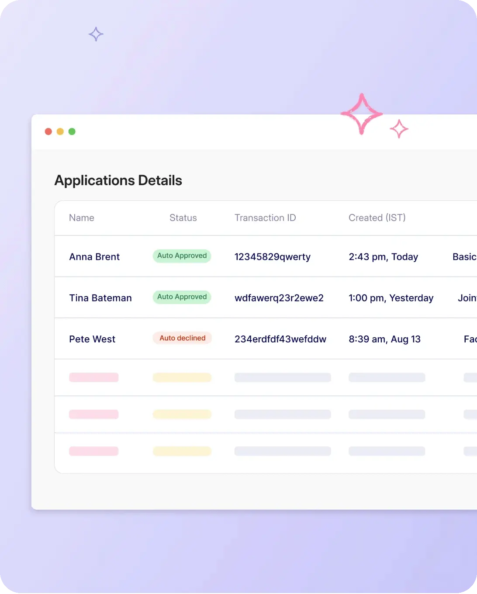Click the Transaction ID column header
Image resolution: width=477 pixels, height=594 pixels.
[x=265, y=218]
